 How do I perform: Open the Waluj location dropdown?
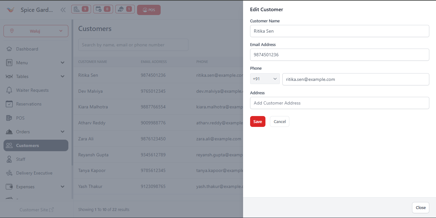click(x=35, y=31)
